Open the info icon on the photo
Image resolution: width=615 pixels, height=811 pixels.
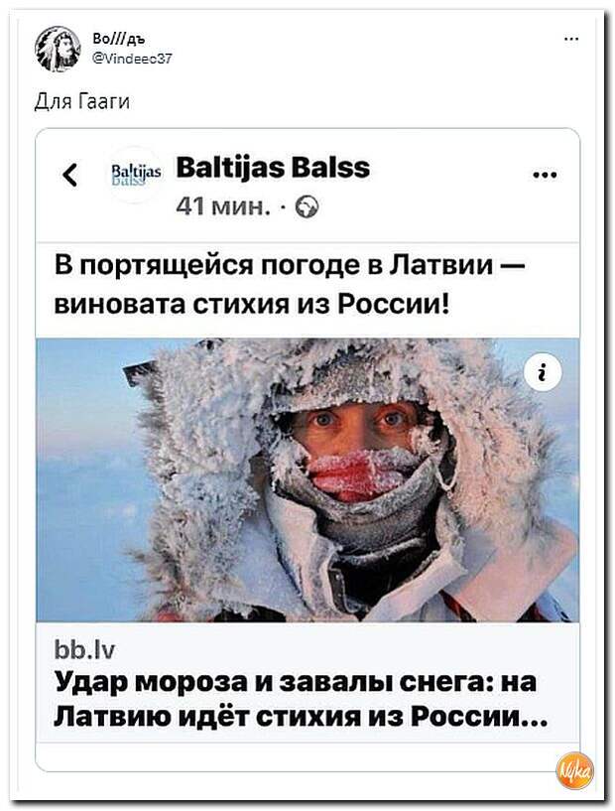coord(543,374)
